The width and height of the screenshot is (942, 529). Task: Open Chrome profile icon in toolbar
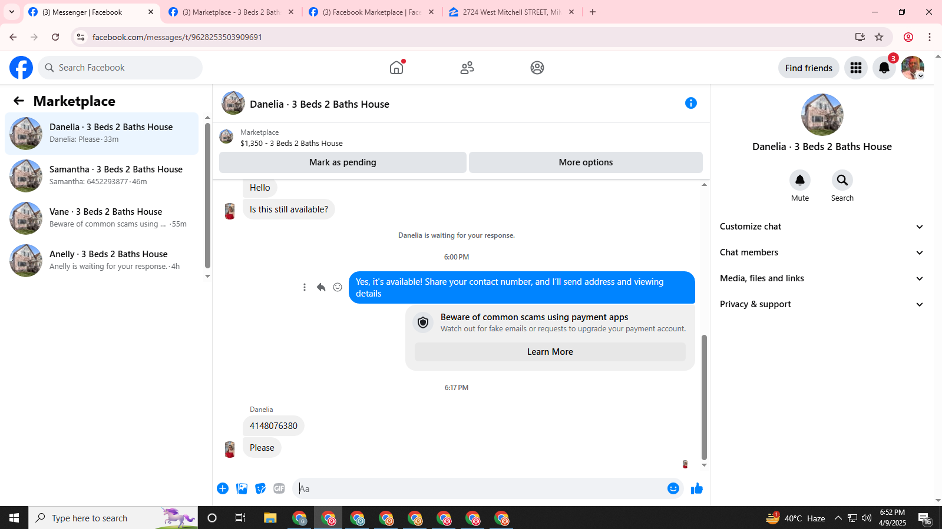(908, 37)
